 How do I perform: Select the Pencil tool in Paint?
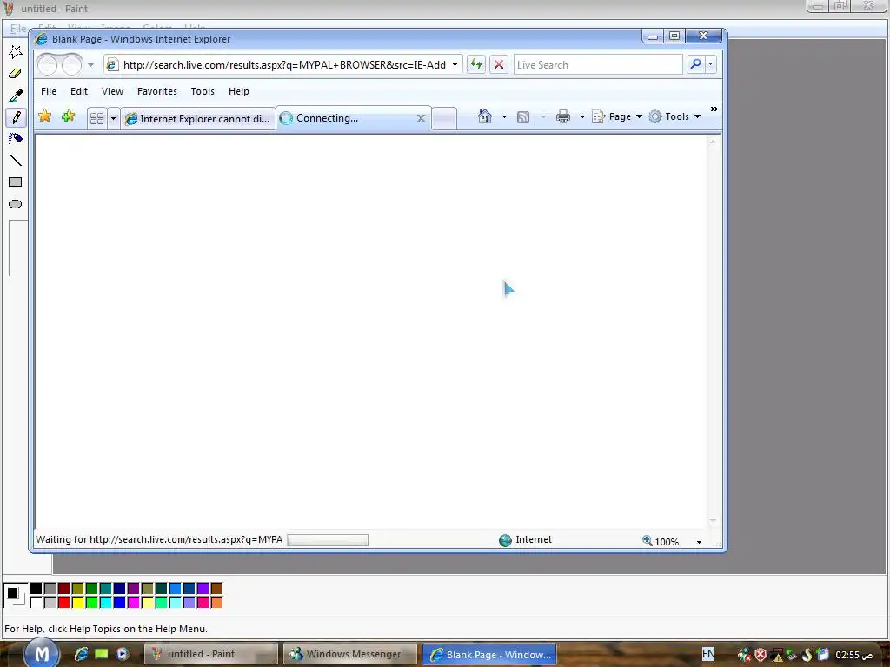[x=16, y=117]
